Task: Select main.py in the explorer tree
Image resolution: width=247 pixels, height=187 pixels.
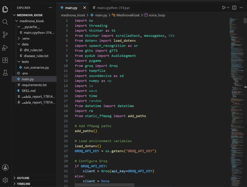Action: 34,79
